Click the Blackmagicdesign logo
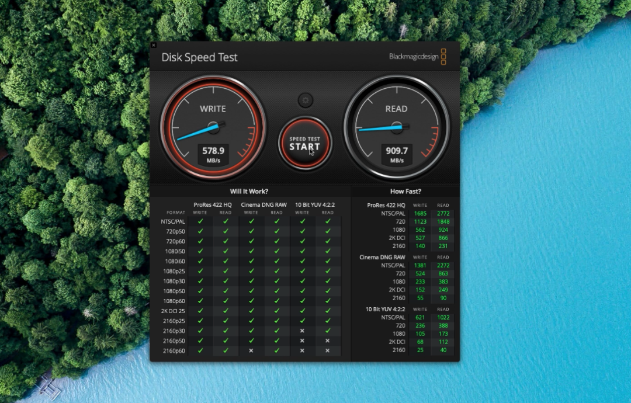631x403 pixels. click(417, 57)
